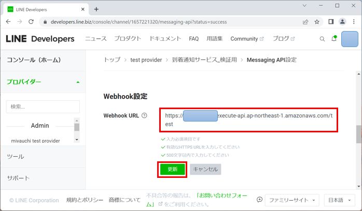Open the notifications bell icon
Viewport: 362px width, 211px height.
point(334,38)
